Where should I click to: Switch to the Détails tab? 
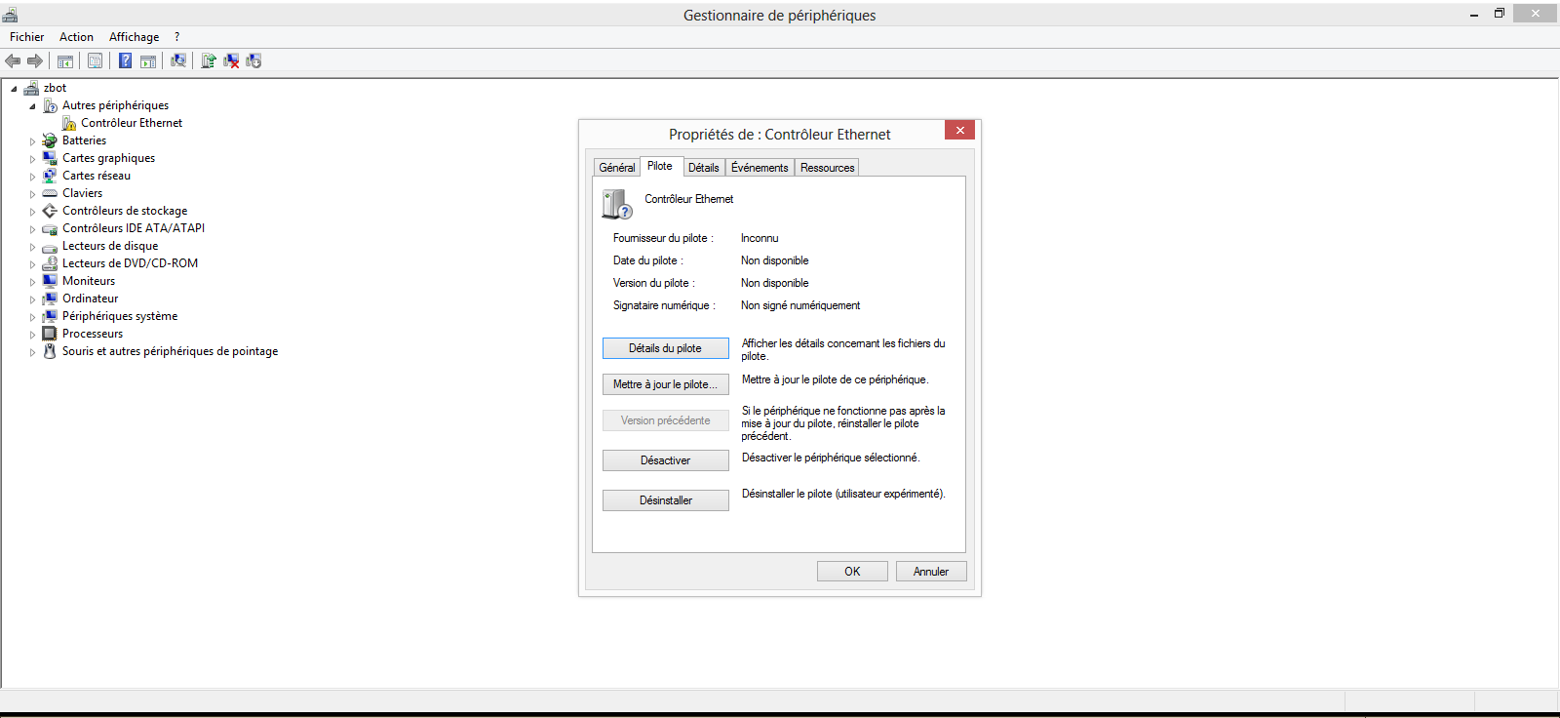(703, 168)
